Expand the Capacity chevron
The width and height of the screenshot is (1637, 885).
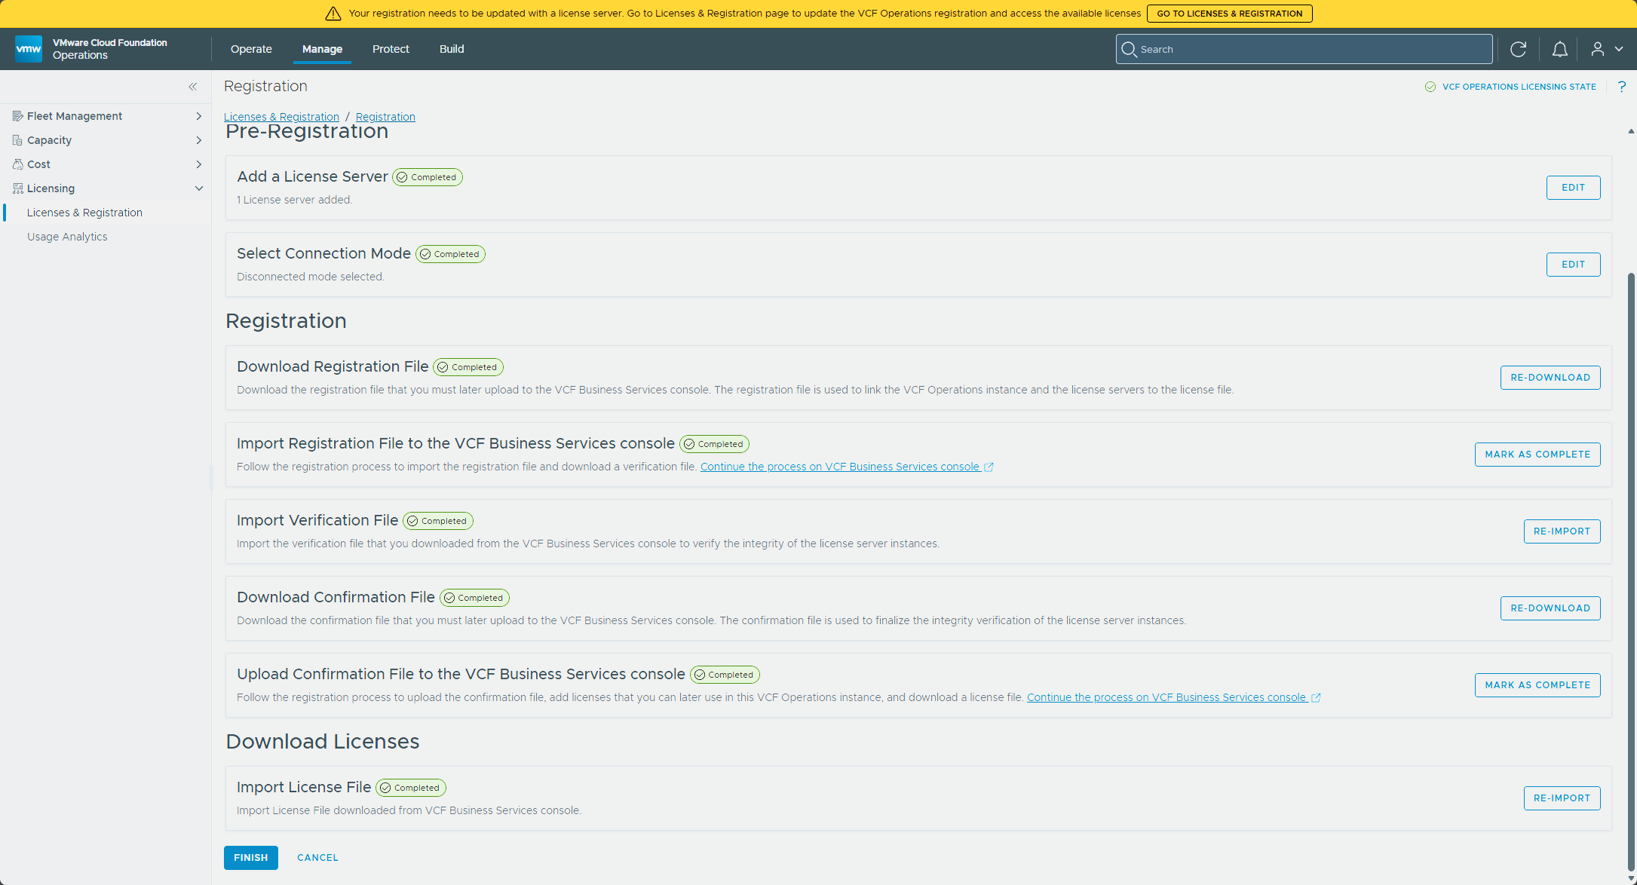[199, 140]
